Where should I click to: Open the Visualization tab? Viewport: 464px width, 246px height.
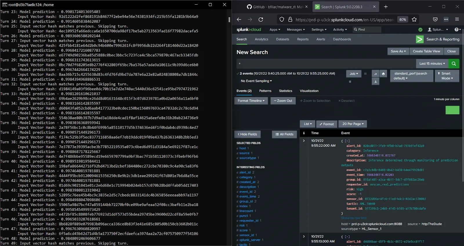pos(309,91)
